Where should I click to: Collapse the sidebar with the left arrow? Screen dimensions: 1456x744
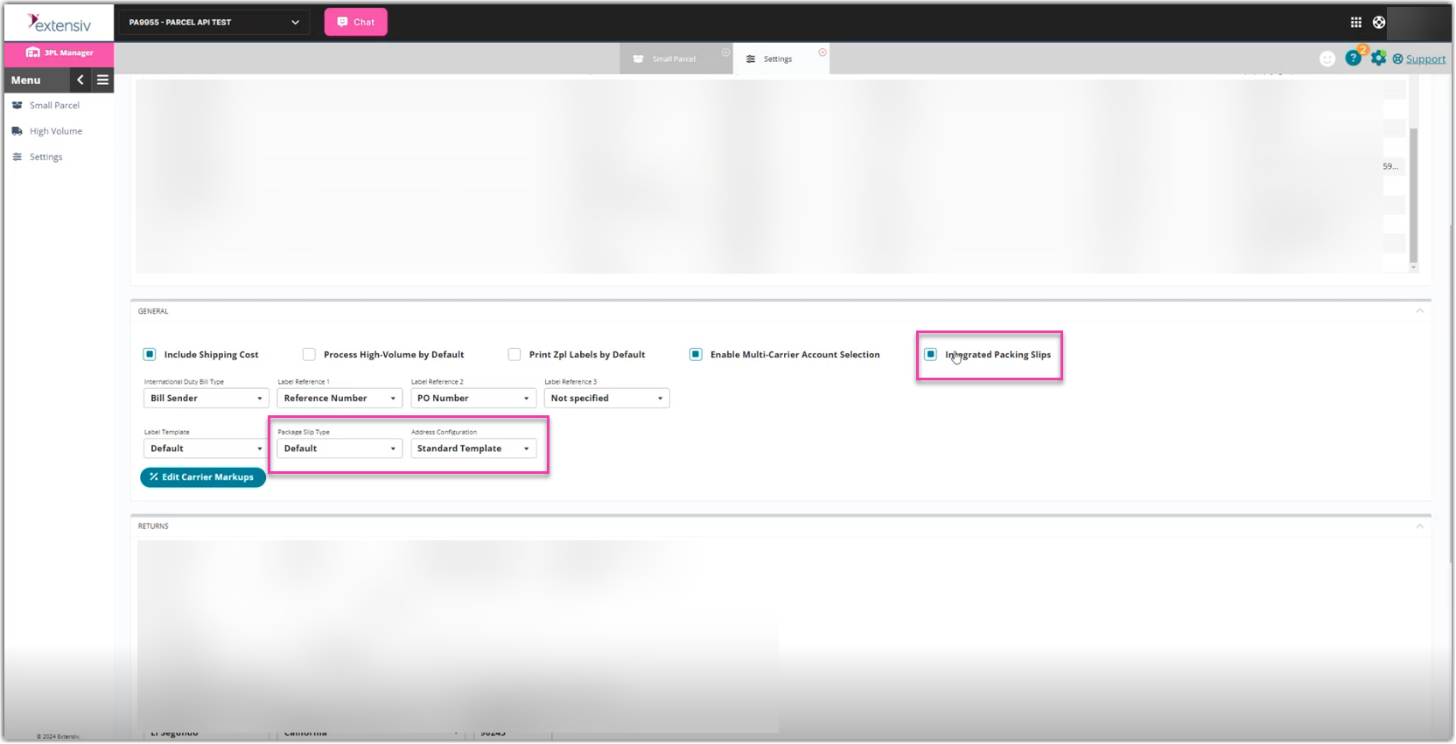(x=80, y=80)
